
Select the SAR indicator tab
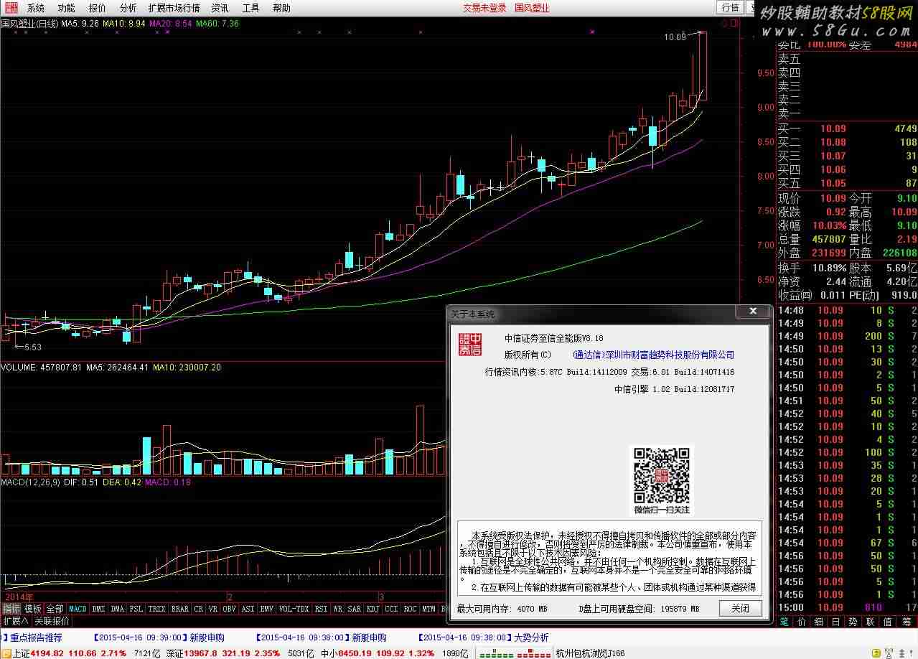(x=354, y=609)
